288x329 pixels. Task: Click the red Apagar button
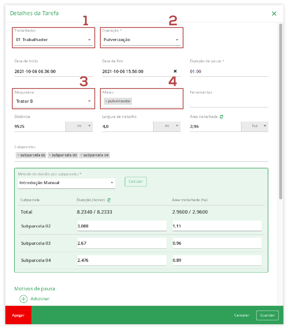click(x=18, y=315)
